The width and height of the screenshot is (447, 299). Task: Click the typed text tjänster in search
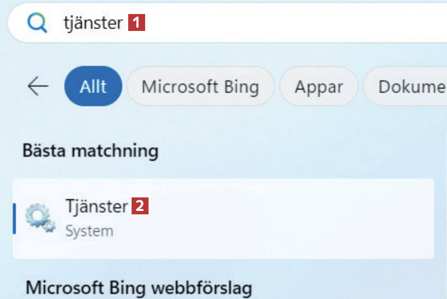point(93,23)
